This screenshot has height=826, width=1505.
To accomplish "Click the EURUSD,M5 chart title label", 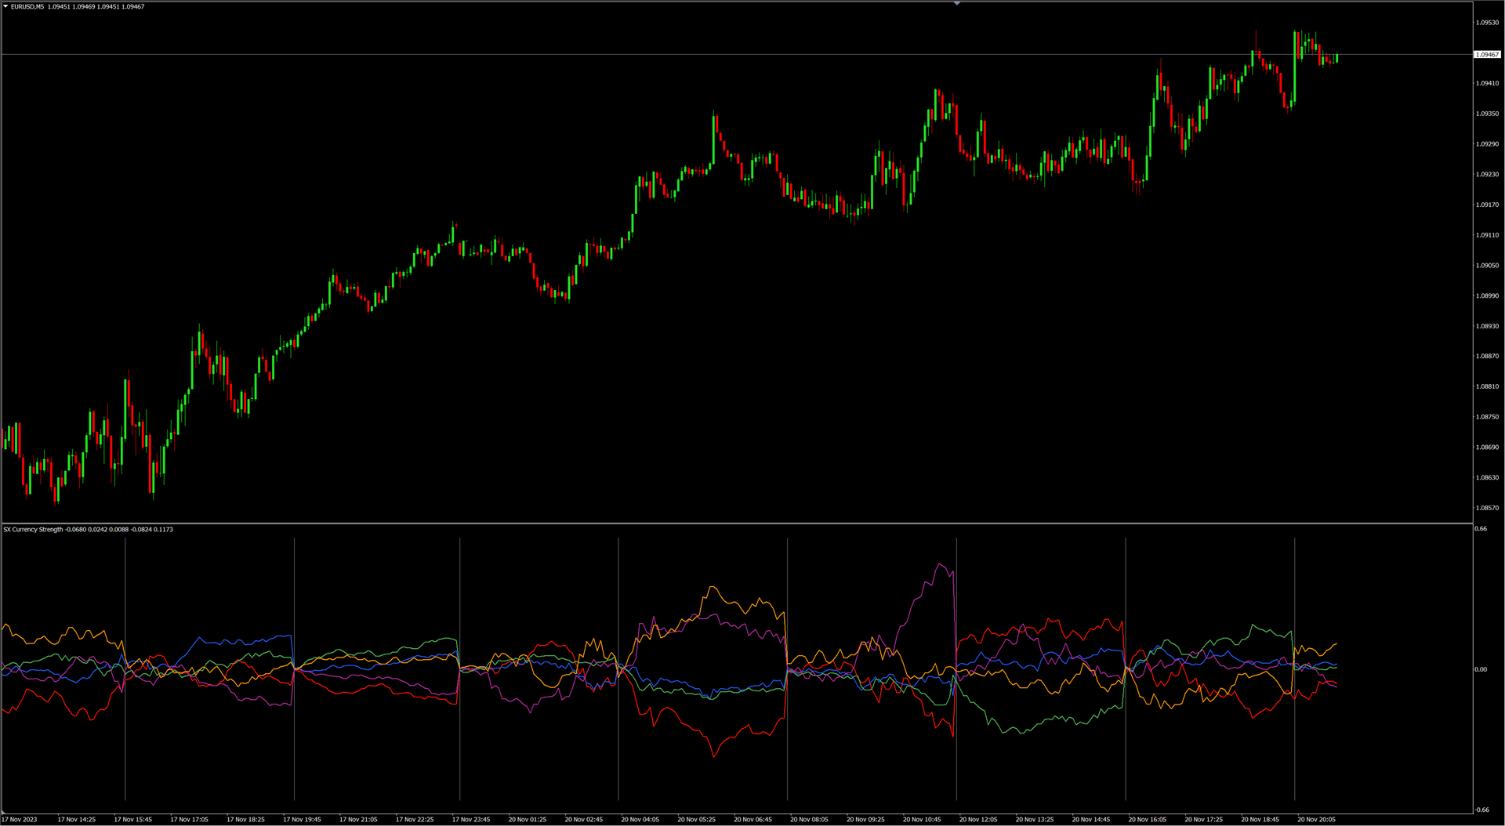I will [x=27, y=6].
